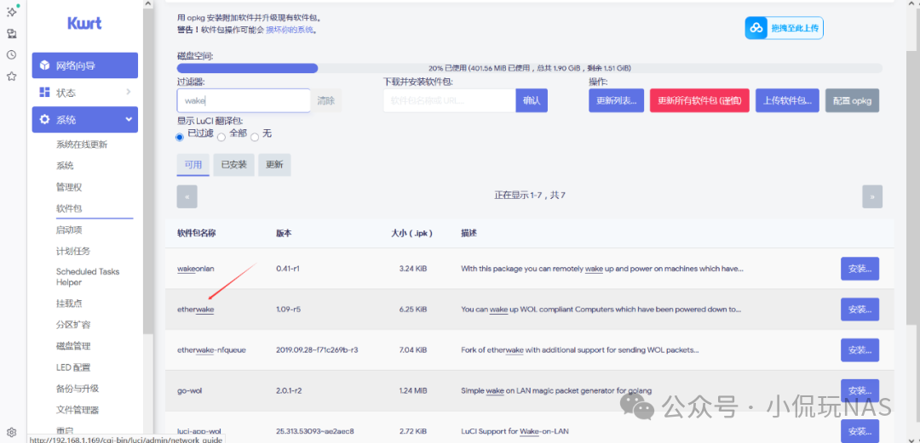Switch to the 已安装 tab
The width and height of the screenshot is (920, 443).
[x=233, y=165]
